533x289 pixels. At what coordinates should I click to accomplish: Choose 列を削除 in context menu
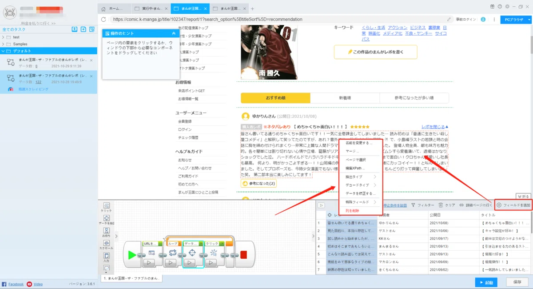[352, 210]
